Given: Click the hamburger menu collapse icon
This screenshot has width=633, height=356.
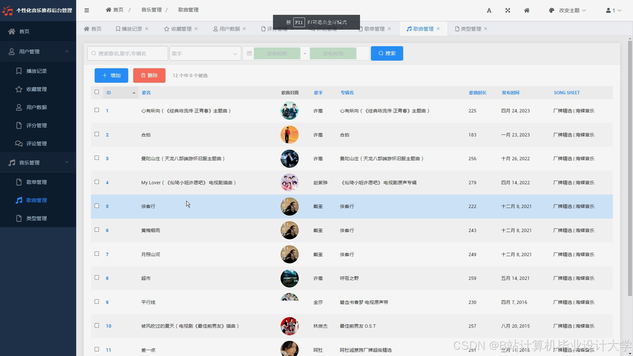Looking at the screenshot, I should (87, 10).
